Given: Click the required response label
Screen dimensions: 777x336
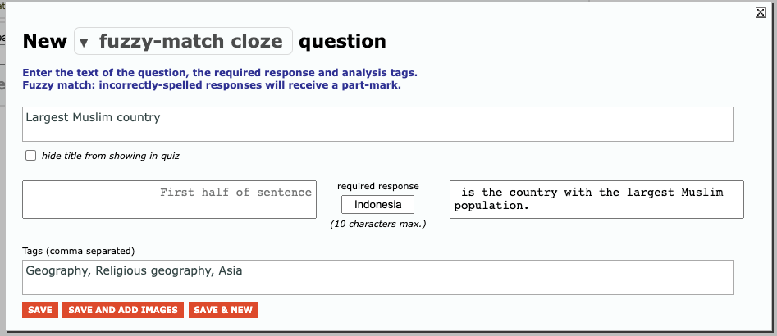Looking at the screenshot, I should coord(377,187).
